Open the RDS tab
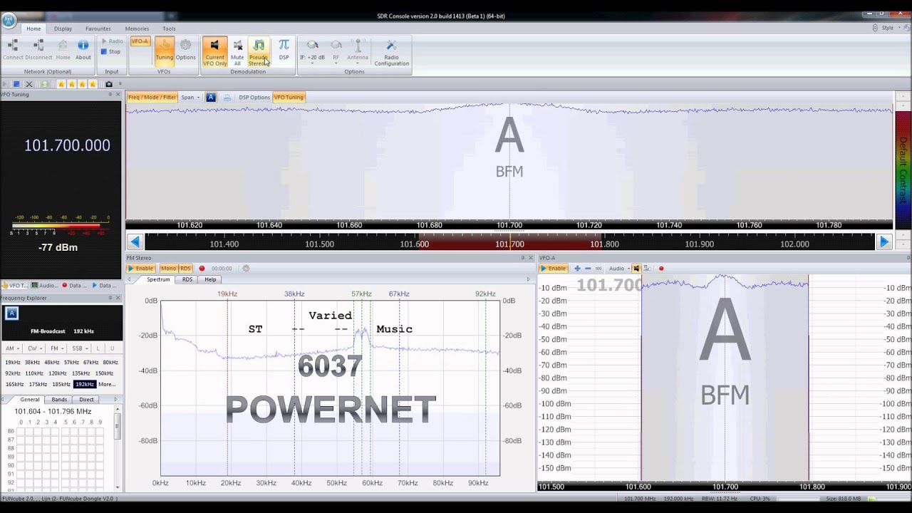The image size is (912, 513). click(187, 279)
